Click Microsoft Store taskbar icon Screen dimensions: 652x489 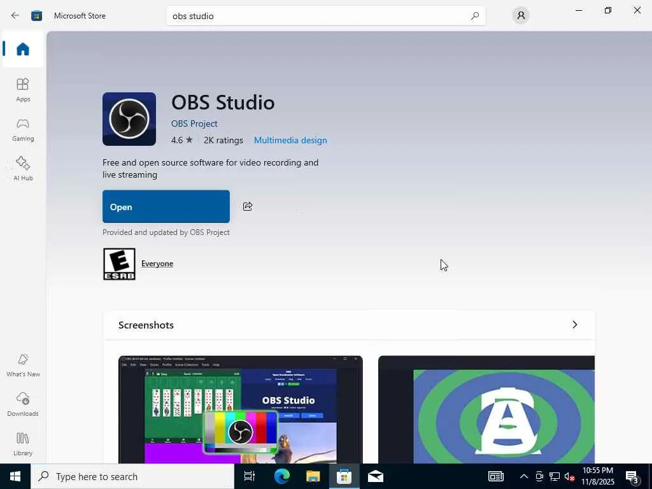tap(344, 476)
